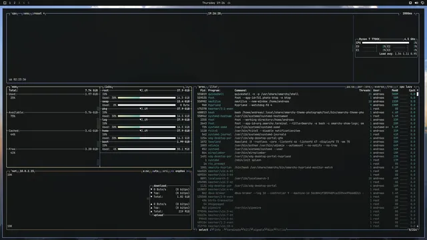
Task: Click the Cpu% column header
Action: click(x=412, y=91)
